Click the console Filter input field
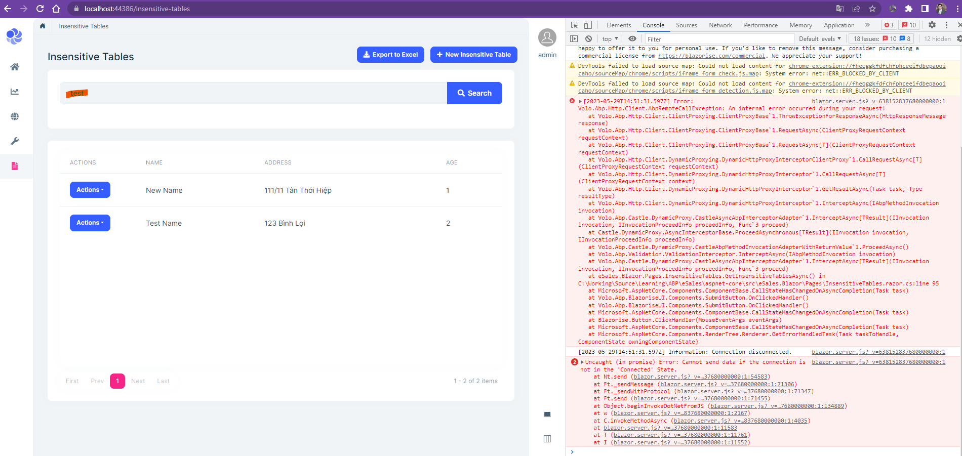 719,39
